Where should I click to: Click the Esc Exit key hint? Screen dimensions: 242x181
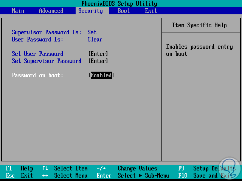(x=19, y=175)
